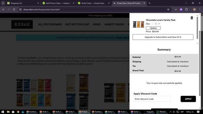Image resolution: width=203 pixels, height=114 pixels.
Task: Switch ESP input language
Action: (182, 112)
